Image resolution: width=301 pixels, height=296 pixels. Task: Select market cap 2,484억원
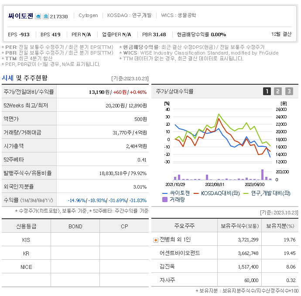pyautogui.click(x=137, y=146)
